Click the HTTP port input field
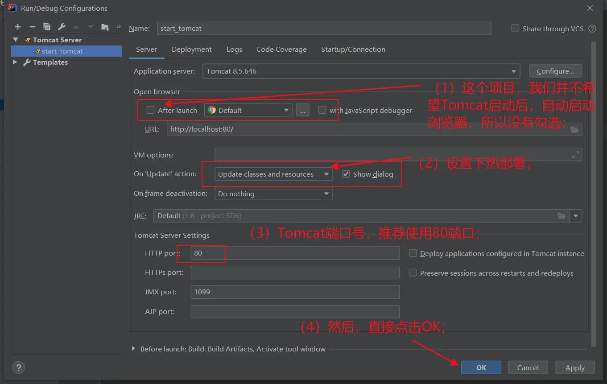This screenshot has height=384, width=607. (294, 253)
